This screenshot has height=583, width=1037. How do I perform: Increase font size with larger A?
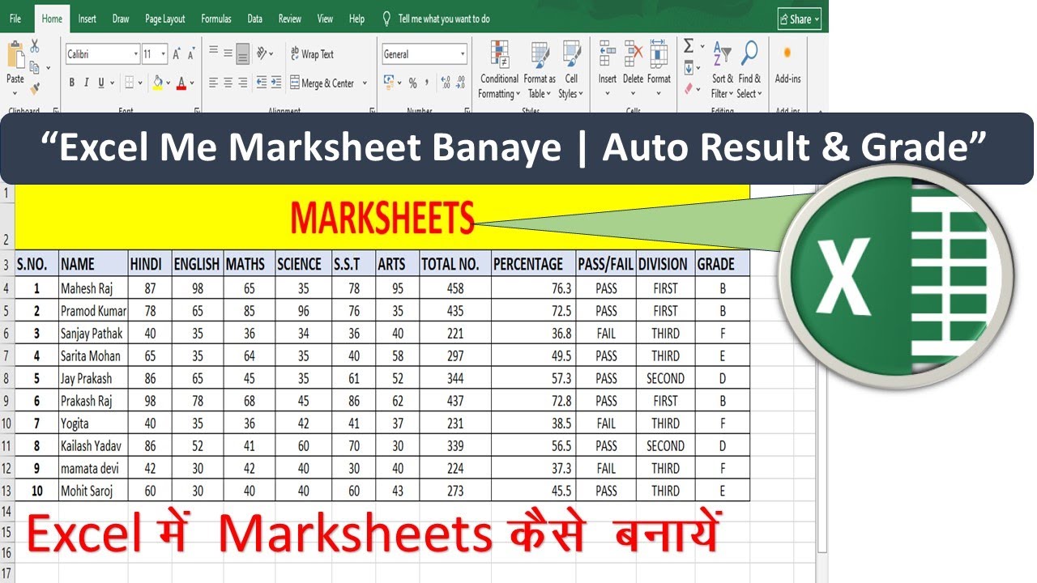click(177, 54)
